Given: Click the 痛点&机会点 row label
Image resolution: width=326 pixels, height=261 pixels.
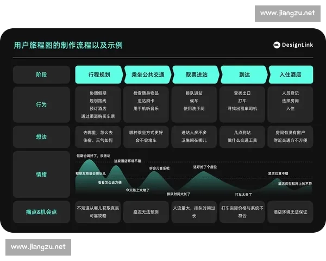Looking at the screenshot, I should click(x=41, y=212).
